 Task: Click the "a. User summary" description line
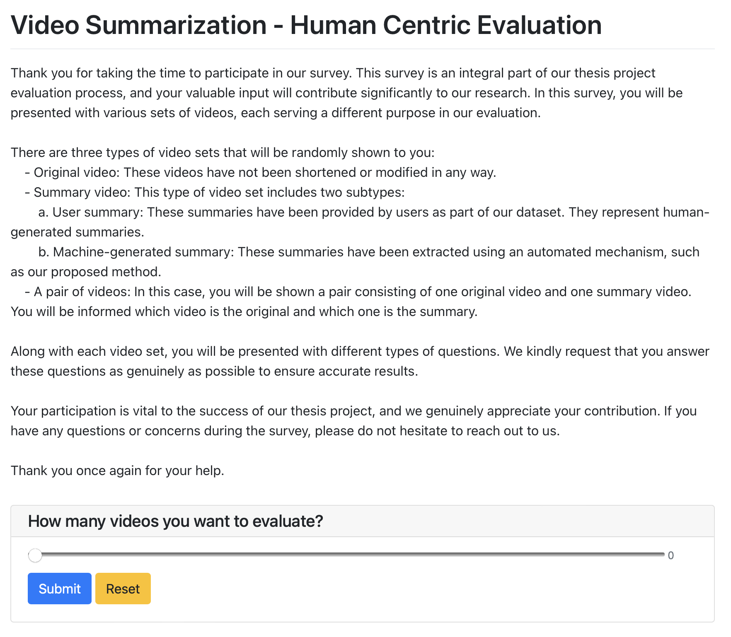click(x=373, y=212)
